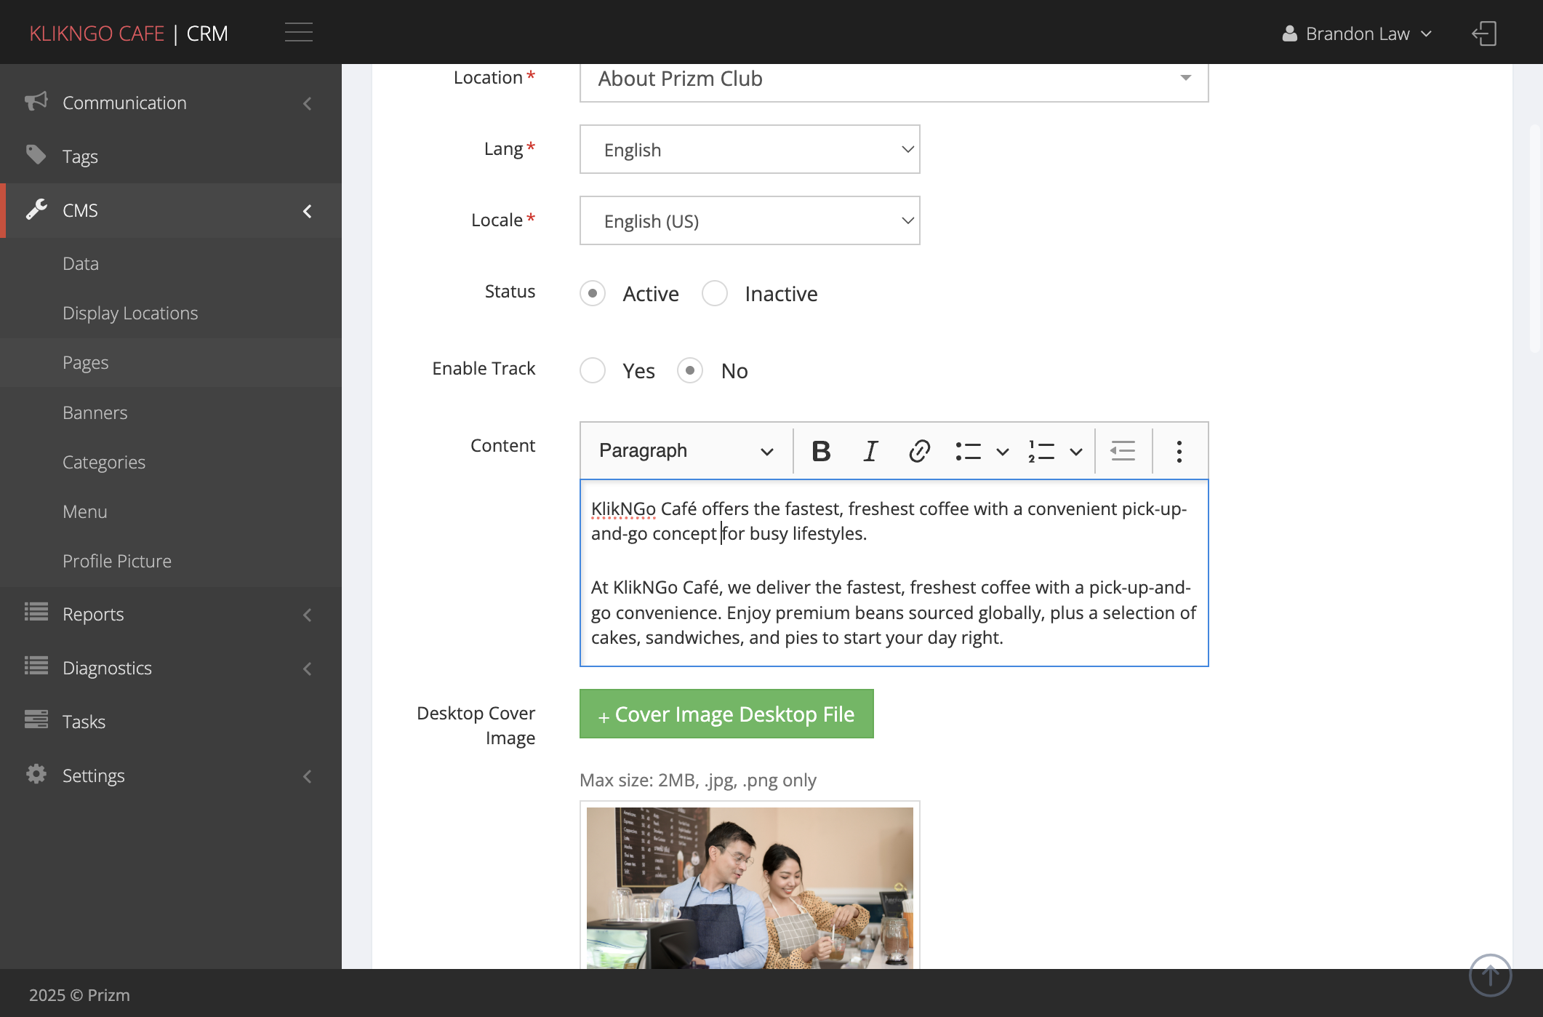This screenshot has width=1543, height=1017.
Task: Open the Locale dropdown English (US)
Action: click(x=750, y=220)
